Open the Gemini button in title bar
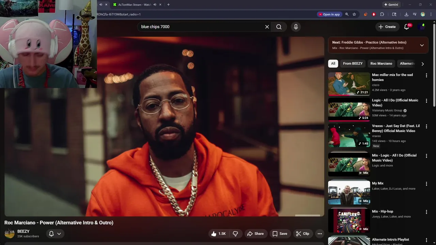Viewport: 436px width, 245px height. (391, 5)
